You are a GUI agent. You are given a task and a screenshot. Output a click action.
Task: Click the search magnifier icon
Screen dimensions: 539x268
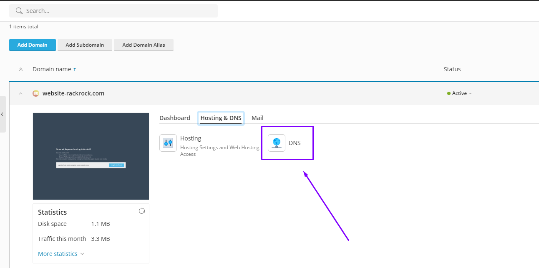[19, 11]
